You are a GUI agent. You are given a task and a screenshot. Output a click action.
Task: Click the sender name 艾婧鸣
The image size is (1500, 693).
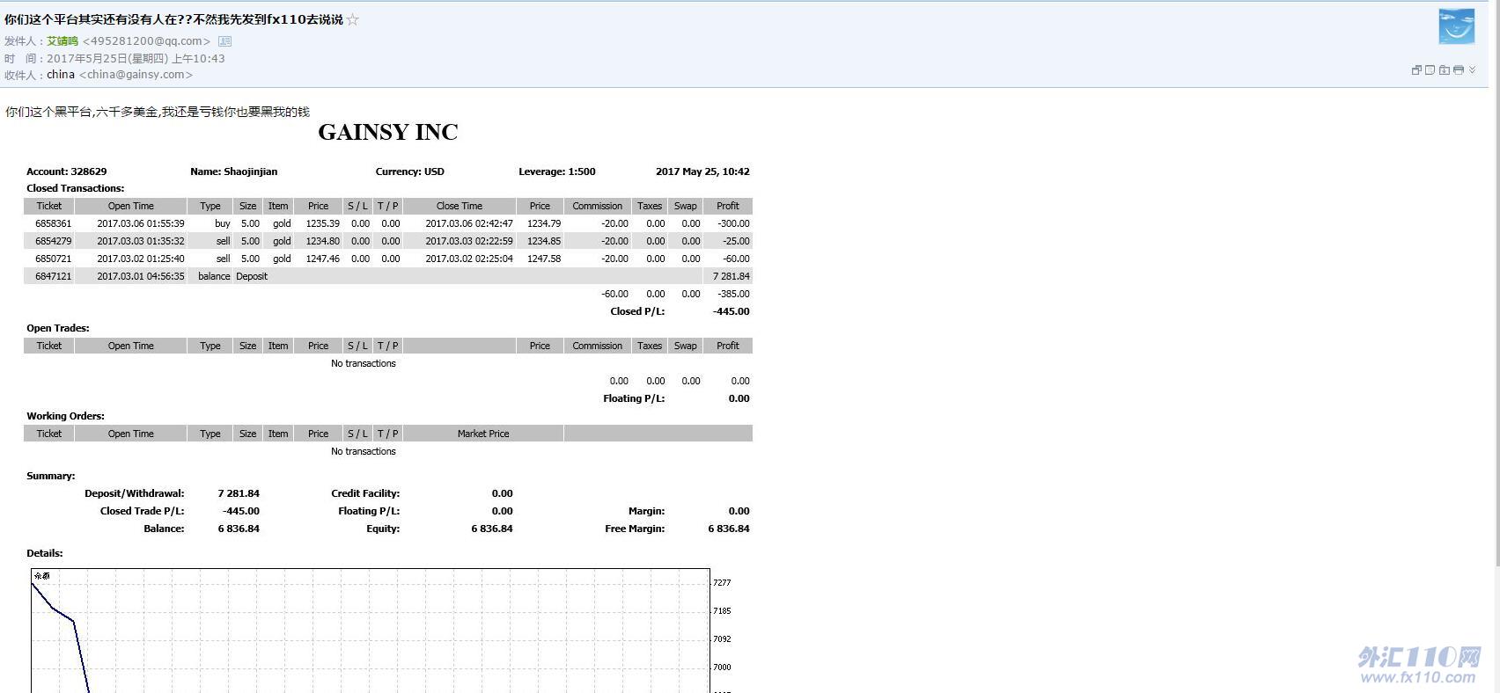[62, 41]
